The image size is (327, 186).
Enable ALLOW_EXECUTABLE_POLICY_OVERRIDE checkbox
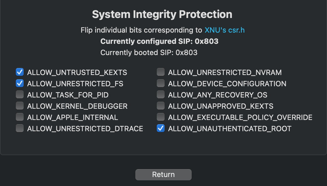(x=161, y=117)
